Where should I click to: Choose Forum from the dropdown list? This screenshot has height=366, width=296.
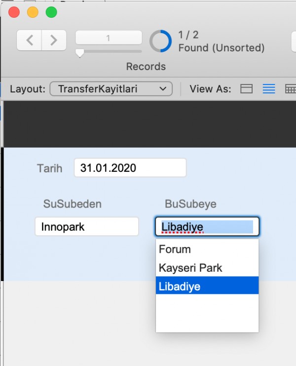tap(207, 249)
